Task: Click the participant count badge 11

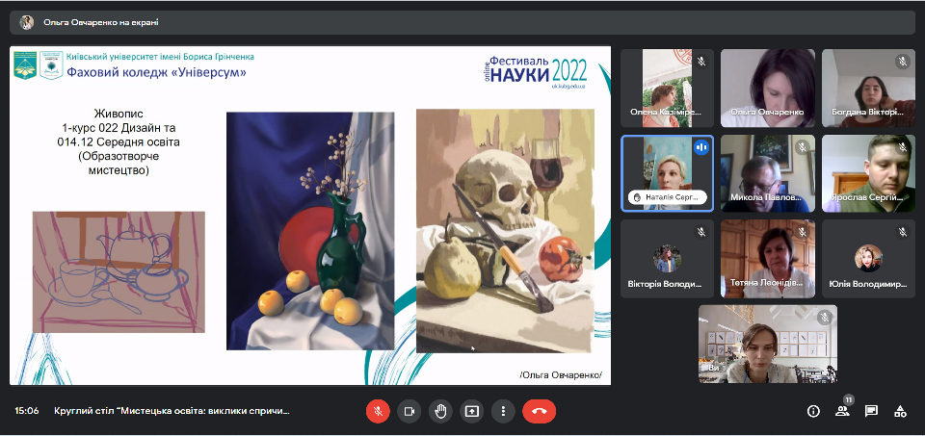Action: [x=849, y=399]
